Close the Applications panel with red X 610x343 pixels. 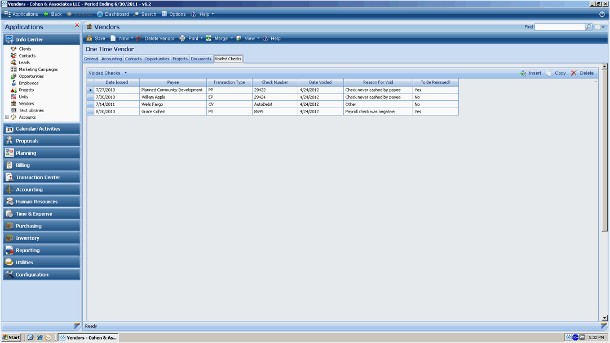pos(77,25)
